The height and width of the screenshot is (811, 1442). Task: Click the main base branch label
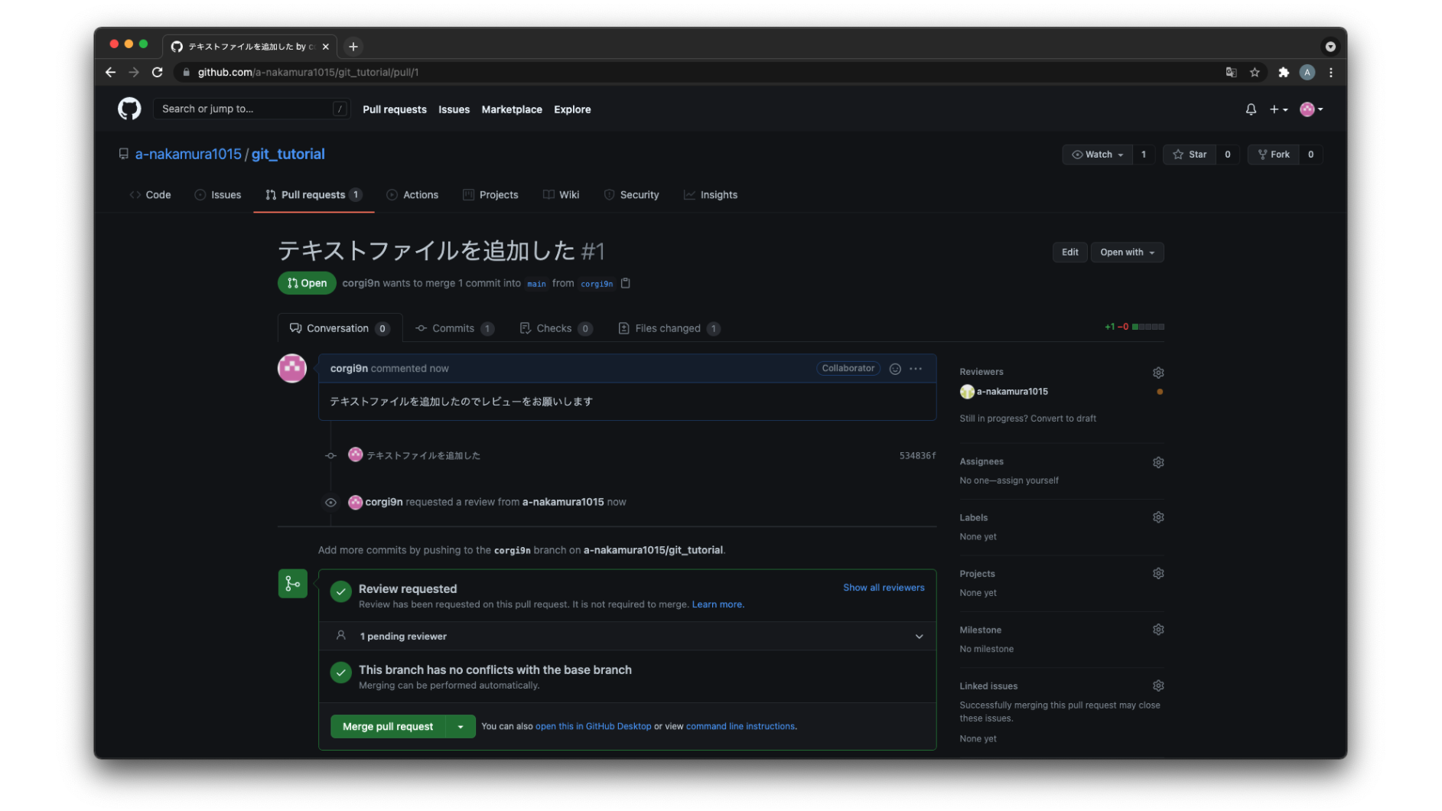click(x=536, y=284)
